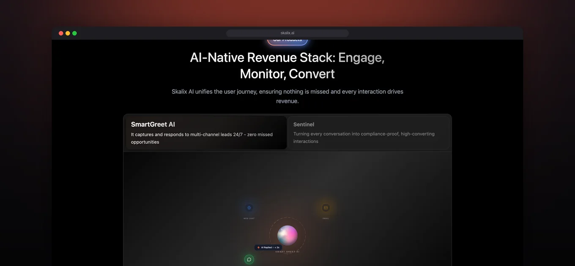This screenshot has height=266, width=575.
Task: Close the browser window with red button
Action: [61, 33]
